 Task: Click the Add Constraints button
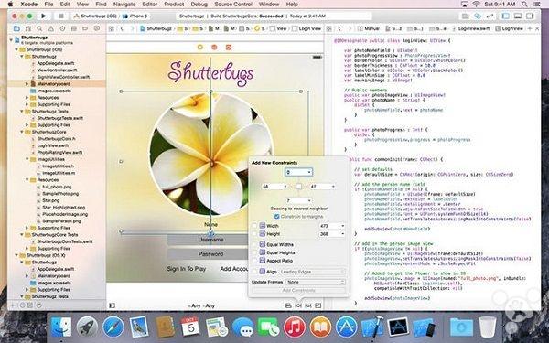coord(298,290)
